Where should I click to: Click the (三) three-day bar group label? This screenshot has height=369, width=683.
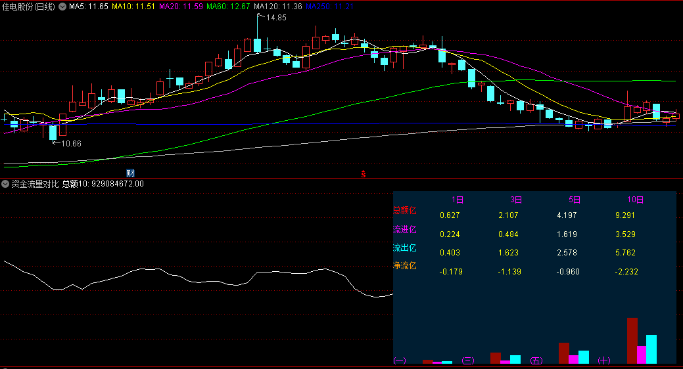468,360
